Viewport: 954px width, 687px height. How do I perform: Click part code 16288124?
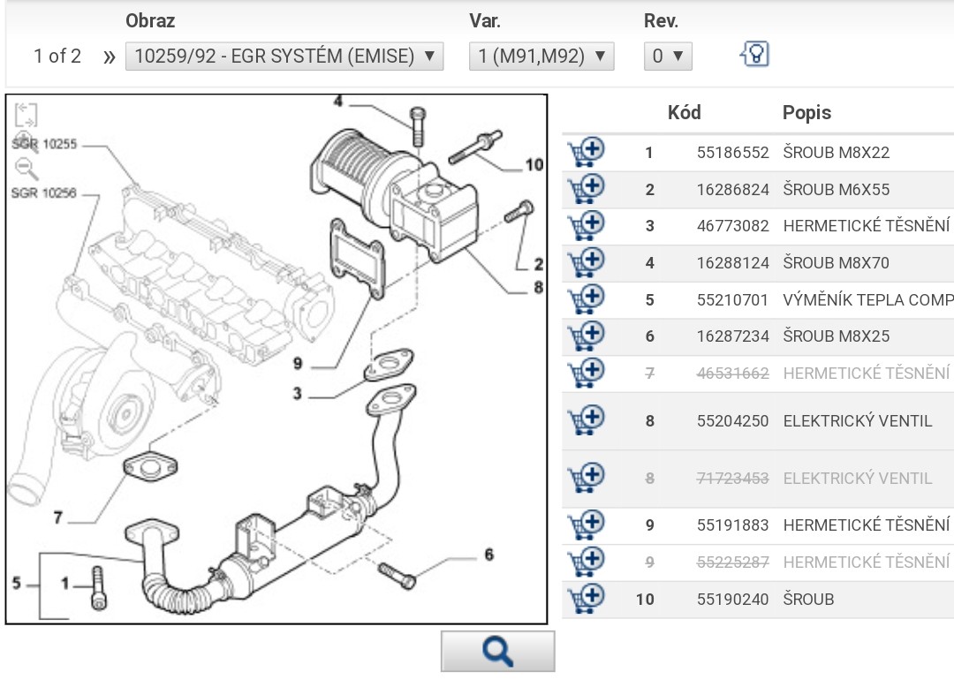(x=732, y=263)
